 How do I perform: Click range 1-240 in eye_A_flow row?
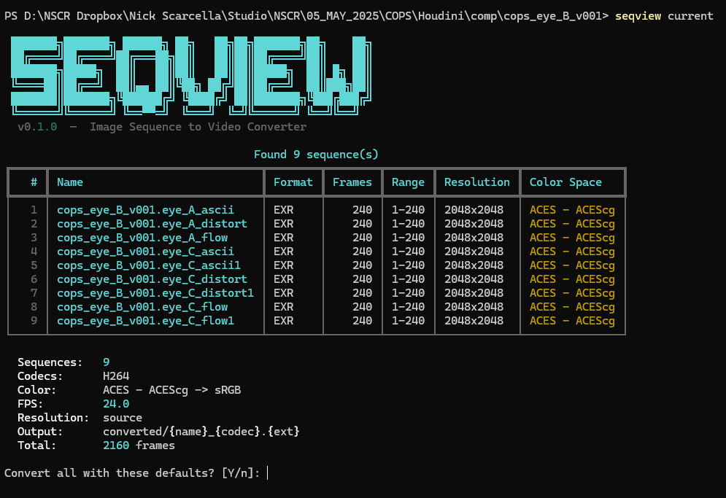click(x=408, y=238)
